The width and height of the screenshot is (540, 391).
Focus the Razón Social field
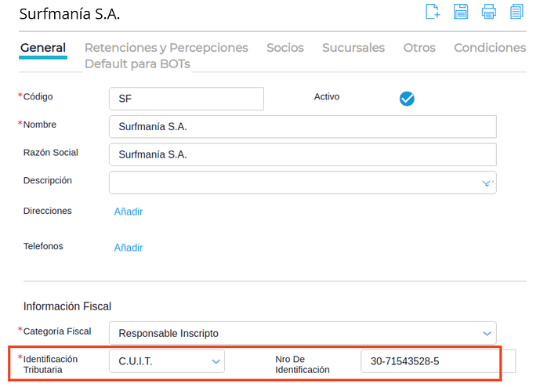(x=303, y=154)
